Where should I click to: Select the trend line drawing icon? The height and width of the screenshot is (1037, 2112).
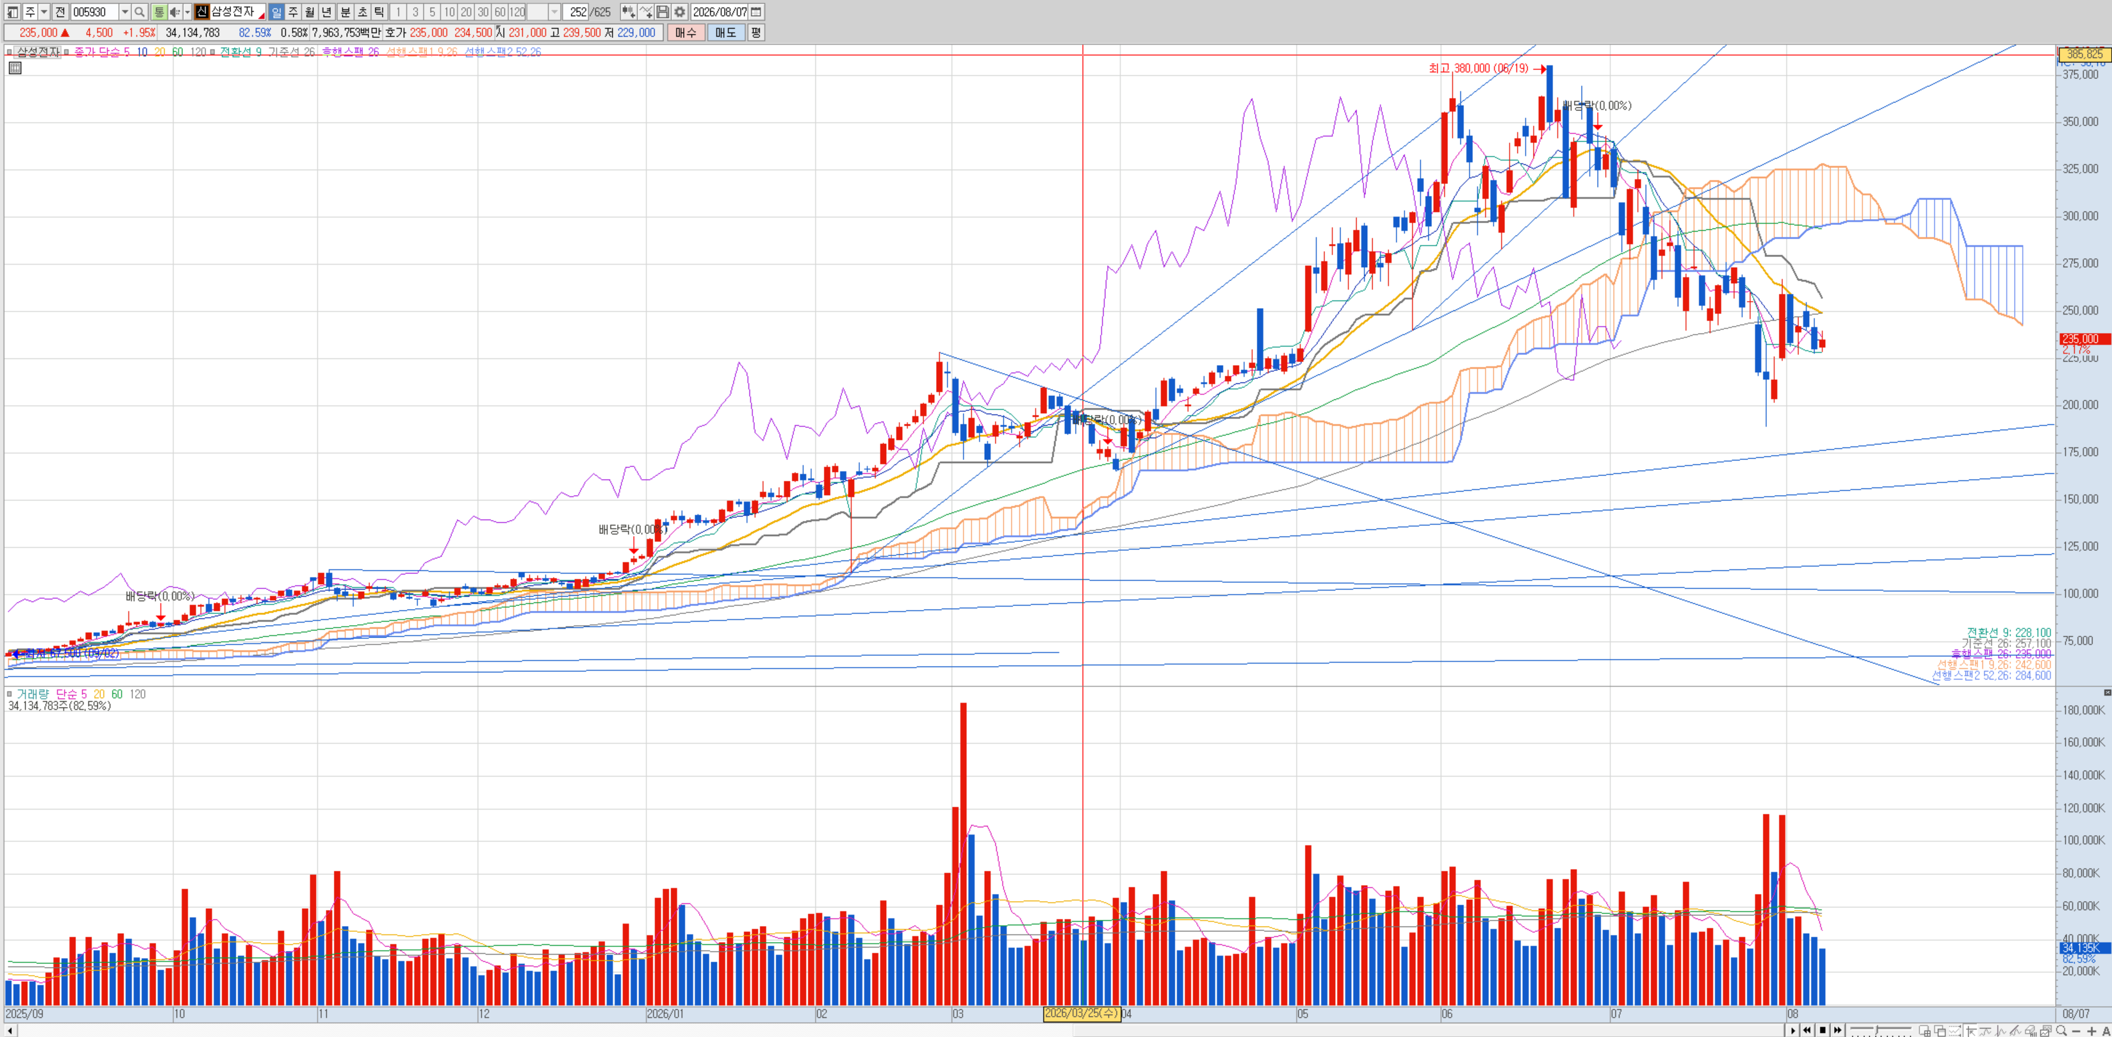tap(2016, 1030)
